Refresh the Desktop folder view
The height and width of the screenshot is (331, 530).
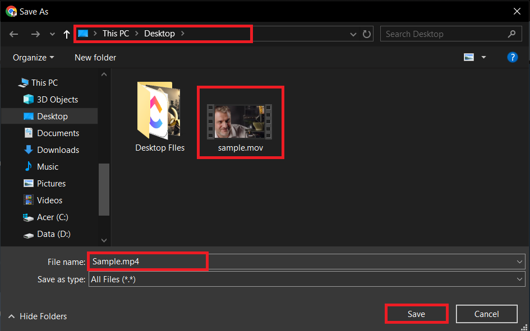[x=367, y=34]
